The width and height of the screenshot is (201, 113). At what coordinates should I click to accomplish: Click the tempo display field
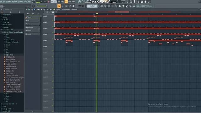53,2
